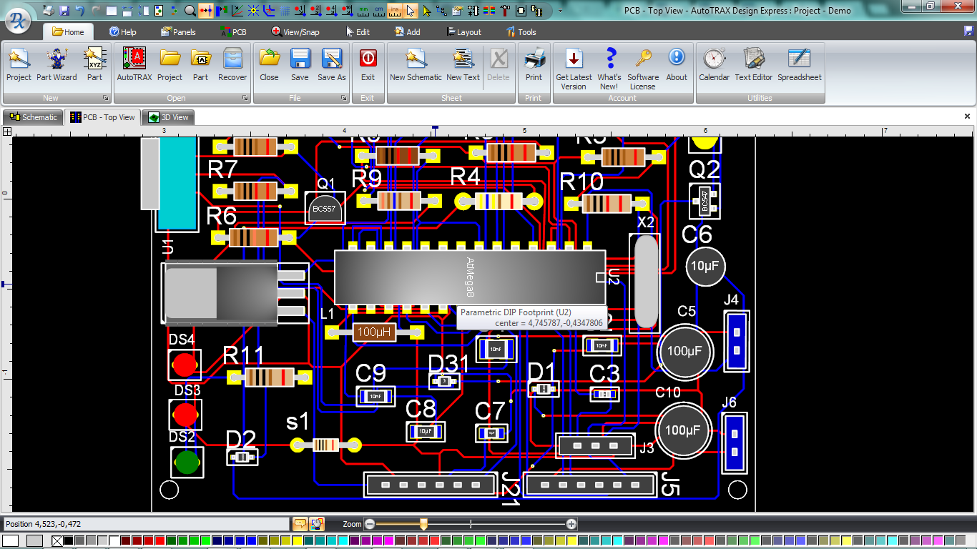This screenshot has height=549, width=977.
Task: Select the crossed-out no-color swatch
Action: [57, 541]
